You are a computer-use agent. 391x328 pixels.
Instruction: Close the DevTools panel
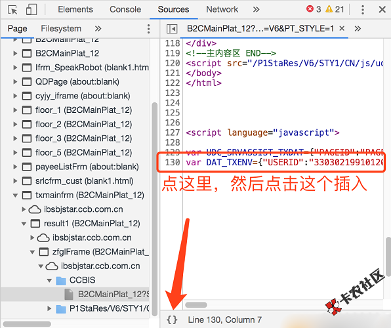382,10
